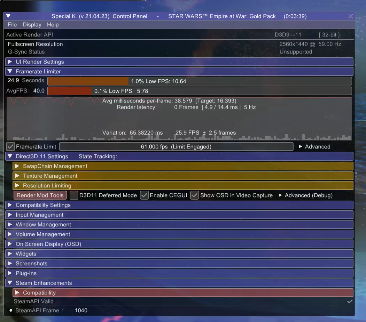
Task: Expand Volume Management section
Action: tap(179, 234)
